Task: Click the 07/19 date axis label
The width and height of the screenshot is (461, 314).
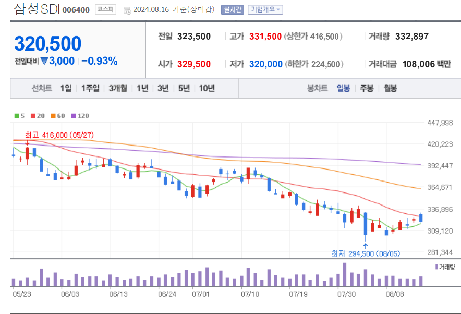Action: (x=298, y=294)
